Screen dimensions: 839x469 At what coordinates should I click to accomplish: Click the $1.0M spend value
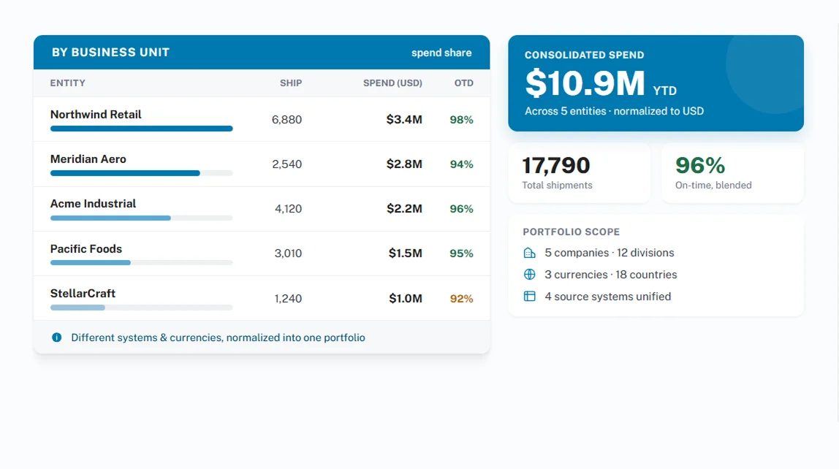406,298
